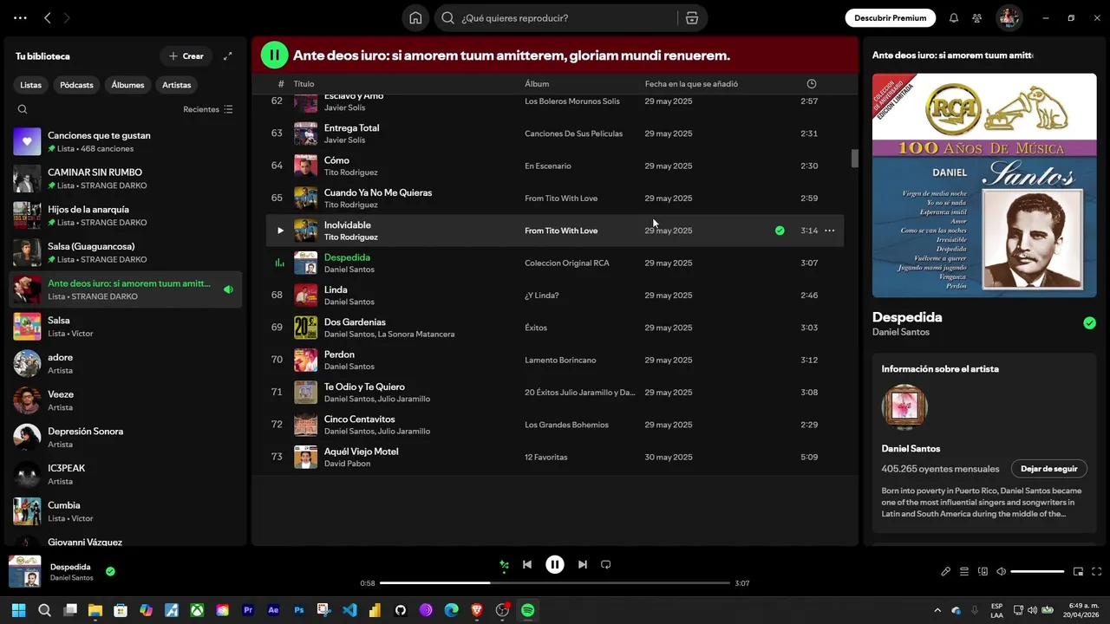Filter library by Listas
Screen dimensions: 1110x624
(31, 85)
